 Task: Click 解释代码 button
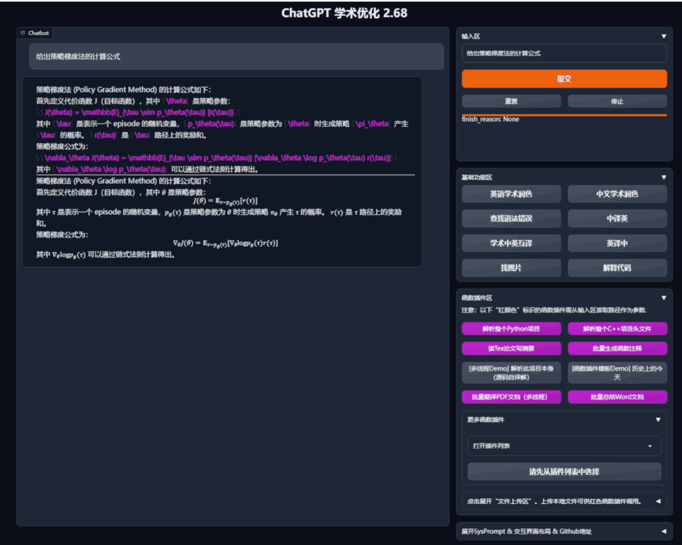point(617,268)
